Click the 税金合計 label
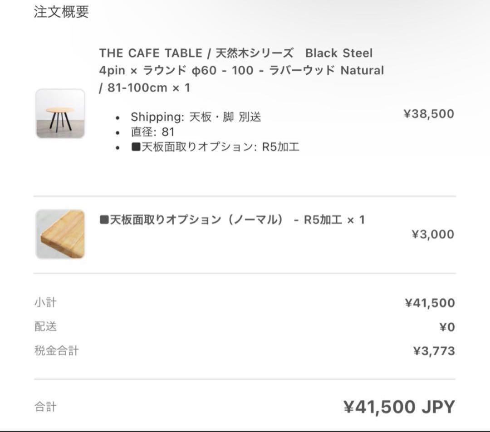This screenshot has height=432, width=490. tap(56, 351)
